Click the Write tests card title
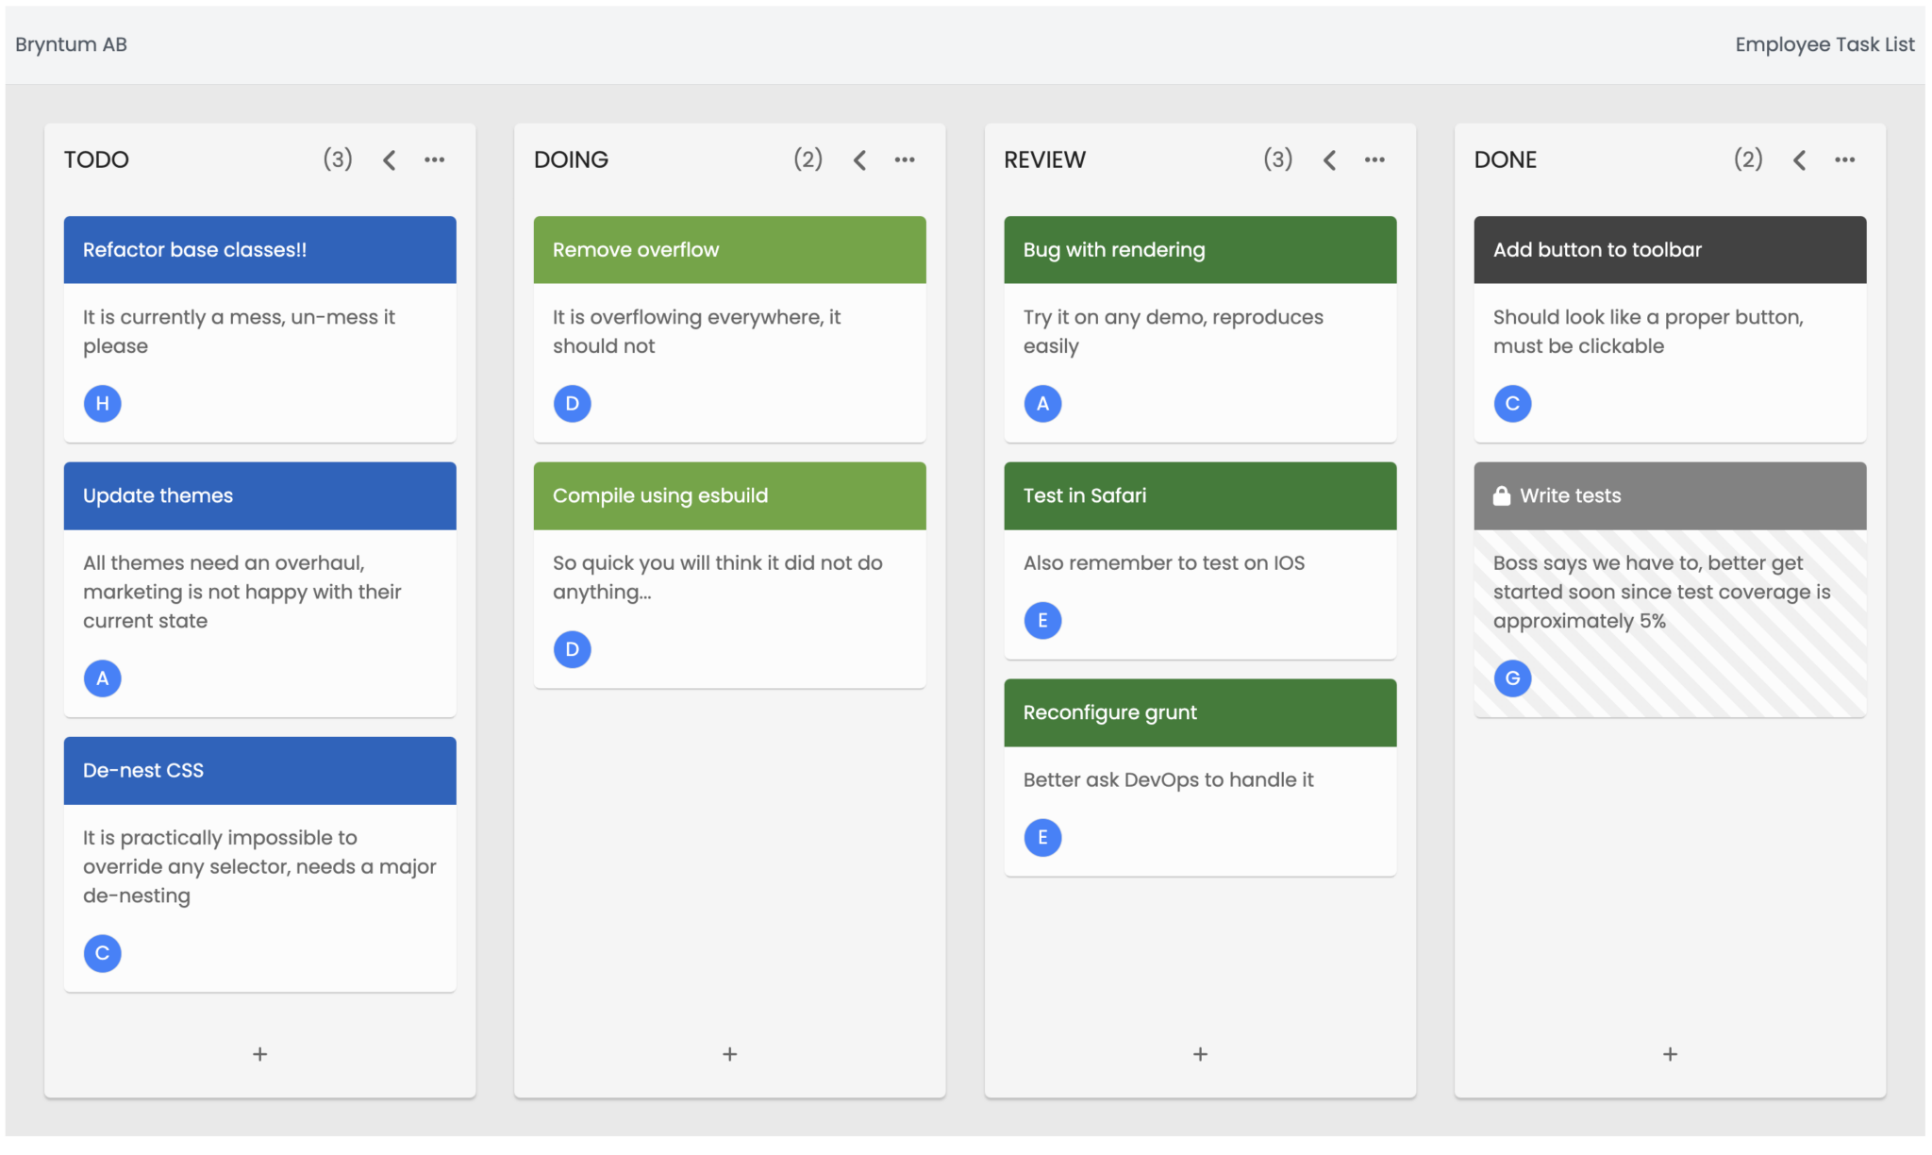 (1571, 495)
